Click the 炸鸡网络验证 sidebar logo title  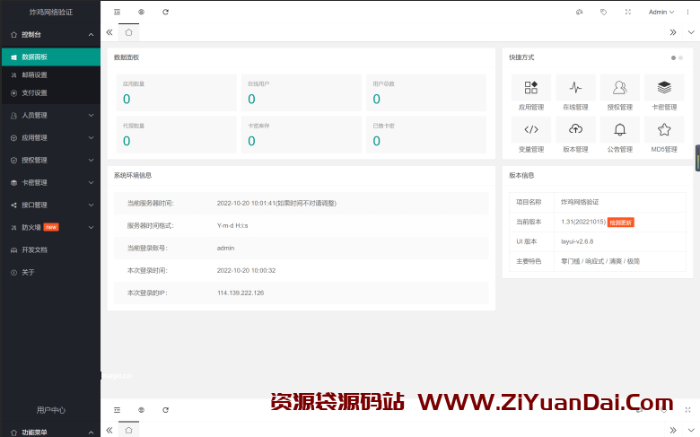[50, 12]
